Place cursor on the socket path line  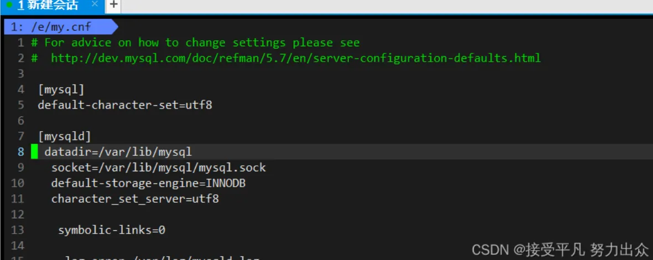pyautogui.click(x=158, y=167)
